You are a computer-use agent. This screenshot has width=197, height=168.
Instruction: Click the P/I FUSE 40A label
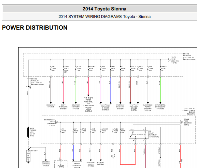coord(63,131)
